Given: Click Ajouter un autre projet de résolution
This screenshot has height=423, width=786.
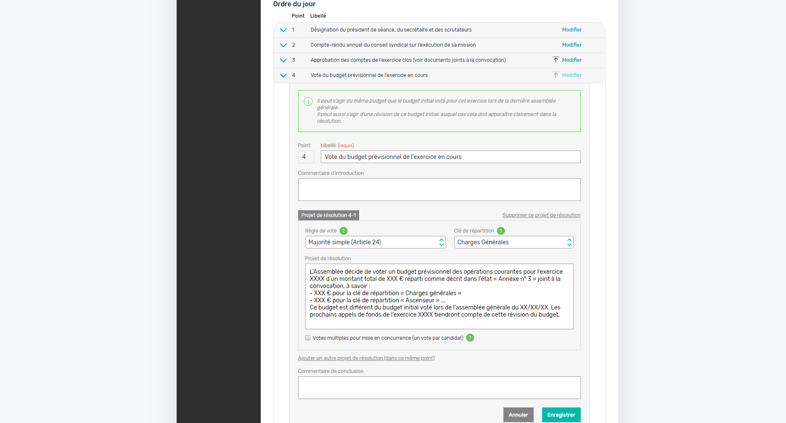Looking at the screenshot, I should click(366, 358).
